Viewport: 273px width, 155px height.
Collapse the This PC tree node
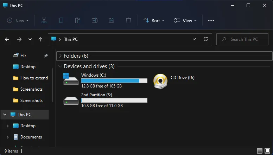5,115
